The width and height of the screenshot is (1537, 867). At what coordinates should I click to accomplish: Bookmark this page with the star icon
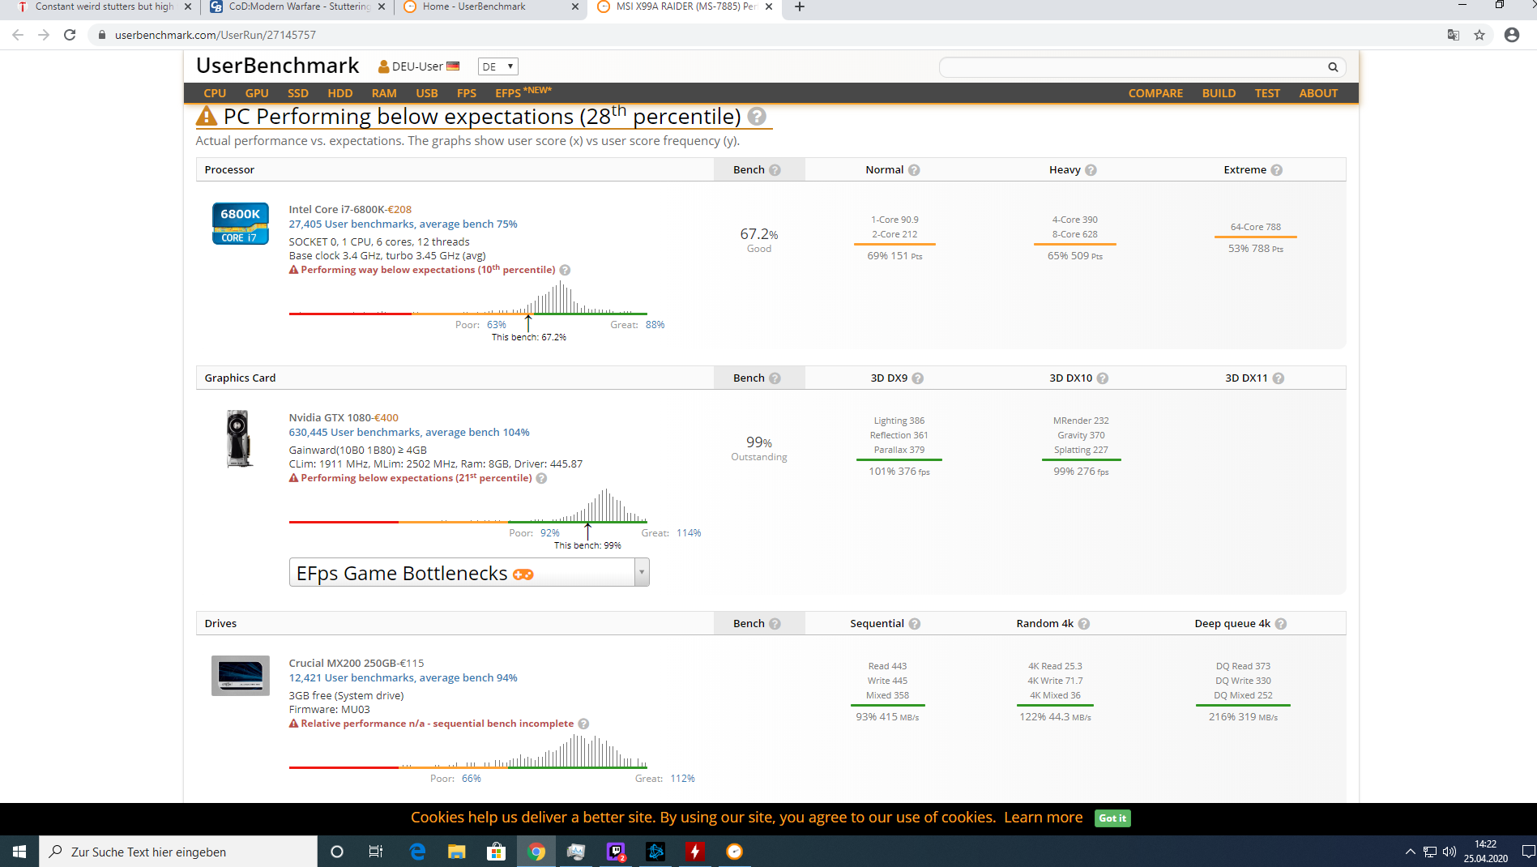(1479, 35)
